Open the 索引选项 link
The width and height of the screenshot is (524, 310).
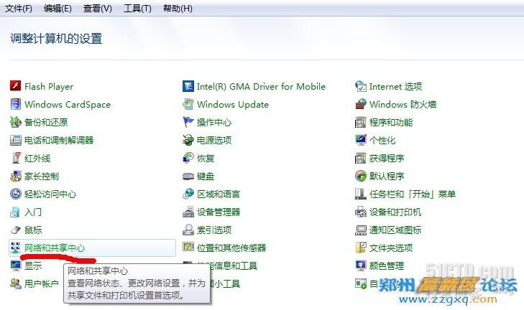pyautogui.click(x=214, y=230)
